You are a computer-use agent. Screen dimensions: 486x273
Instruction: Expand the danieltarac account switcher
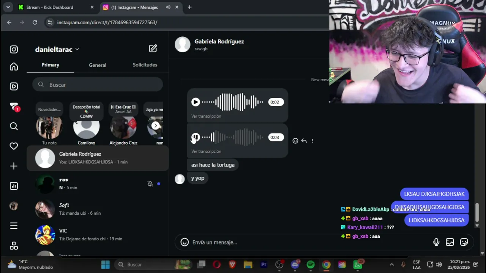[57, 49]
